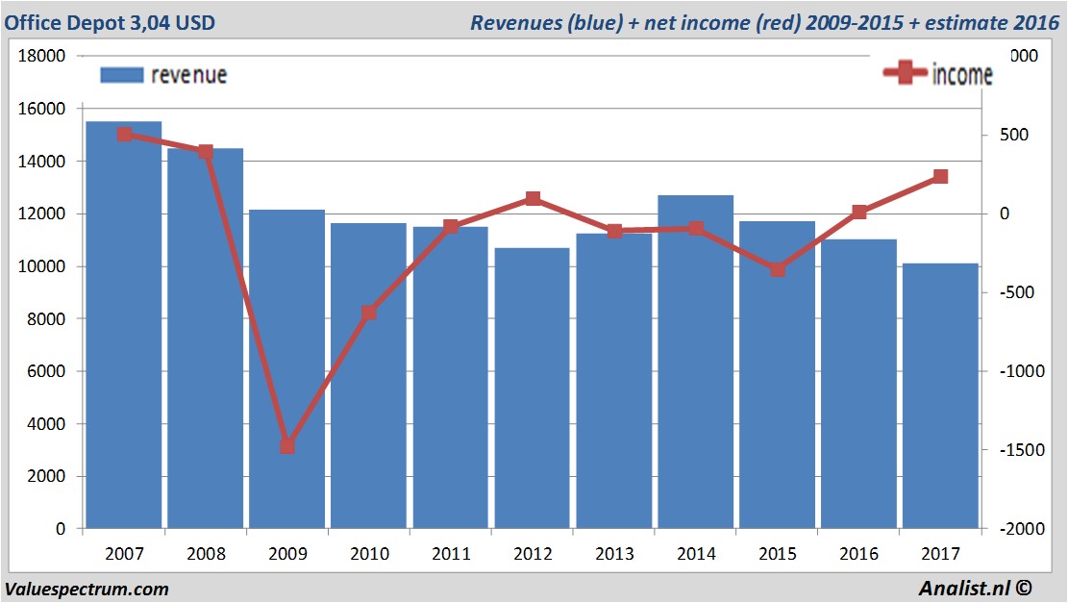This screenshot has width=1068, height=603.
Task: Click the 2017 income data point
Action: point(941,176)
